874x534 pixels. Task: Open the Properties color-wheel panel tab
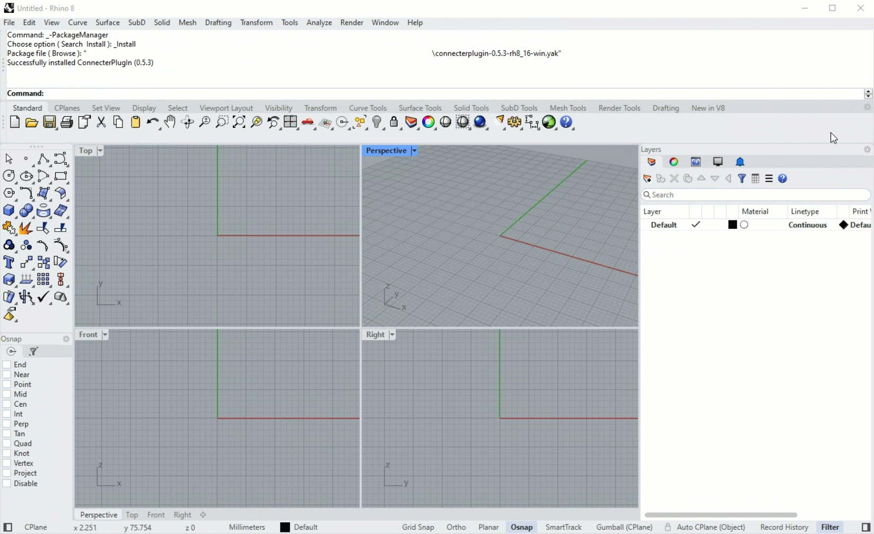tap(674, 162)
